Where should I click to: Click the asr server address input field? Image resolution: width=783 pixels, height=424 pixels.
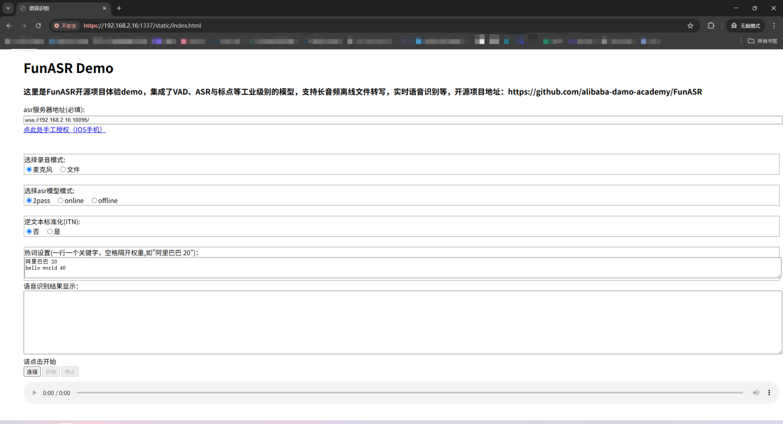tap(204, 120)
